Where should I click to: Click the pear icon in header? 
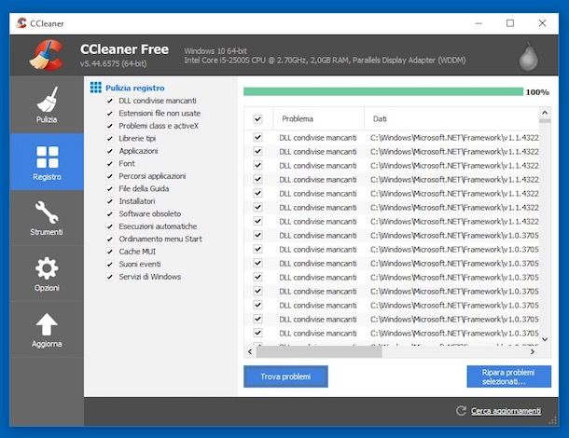[x=528, y=56]
